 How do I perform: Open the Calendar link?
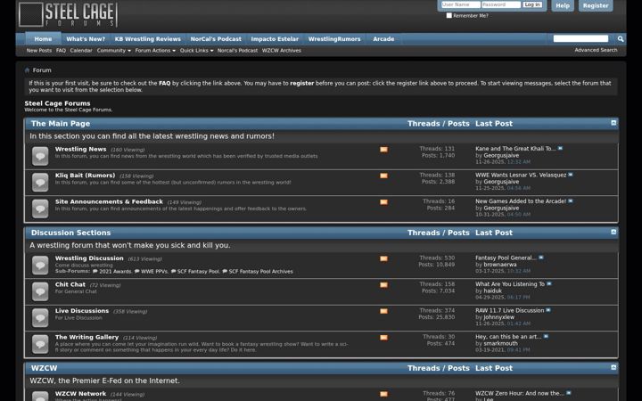[81, 51]
